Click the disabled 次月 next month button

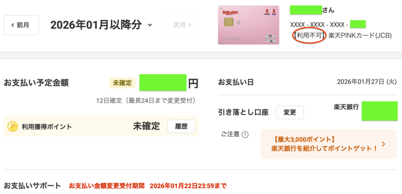[181, 25]
